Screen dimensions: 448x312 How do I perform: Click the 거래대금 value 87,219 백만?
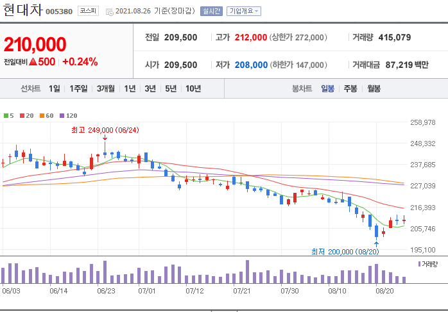point(407,65)
